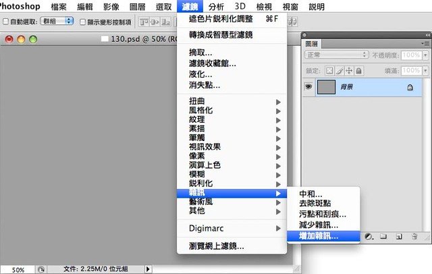Viewport: 432px width, 274px height.
Task: Click lock image pixels brush icon
Action: click(x=340, y=71)
